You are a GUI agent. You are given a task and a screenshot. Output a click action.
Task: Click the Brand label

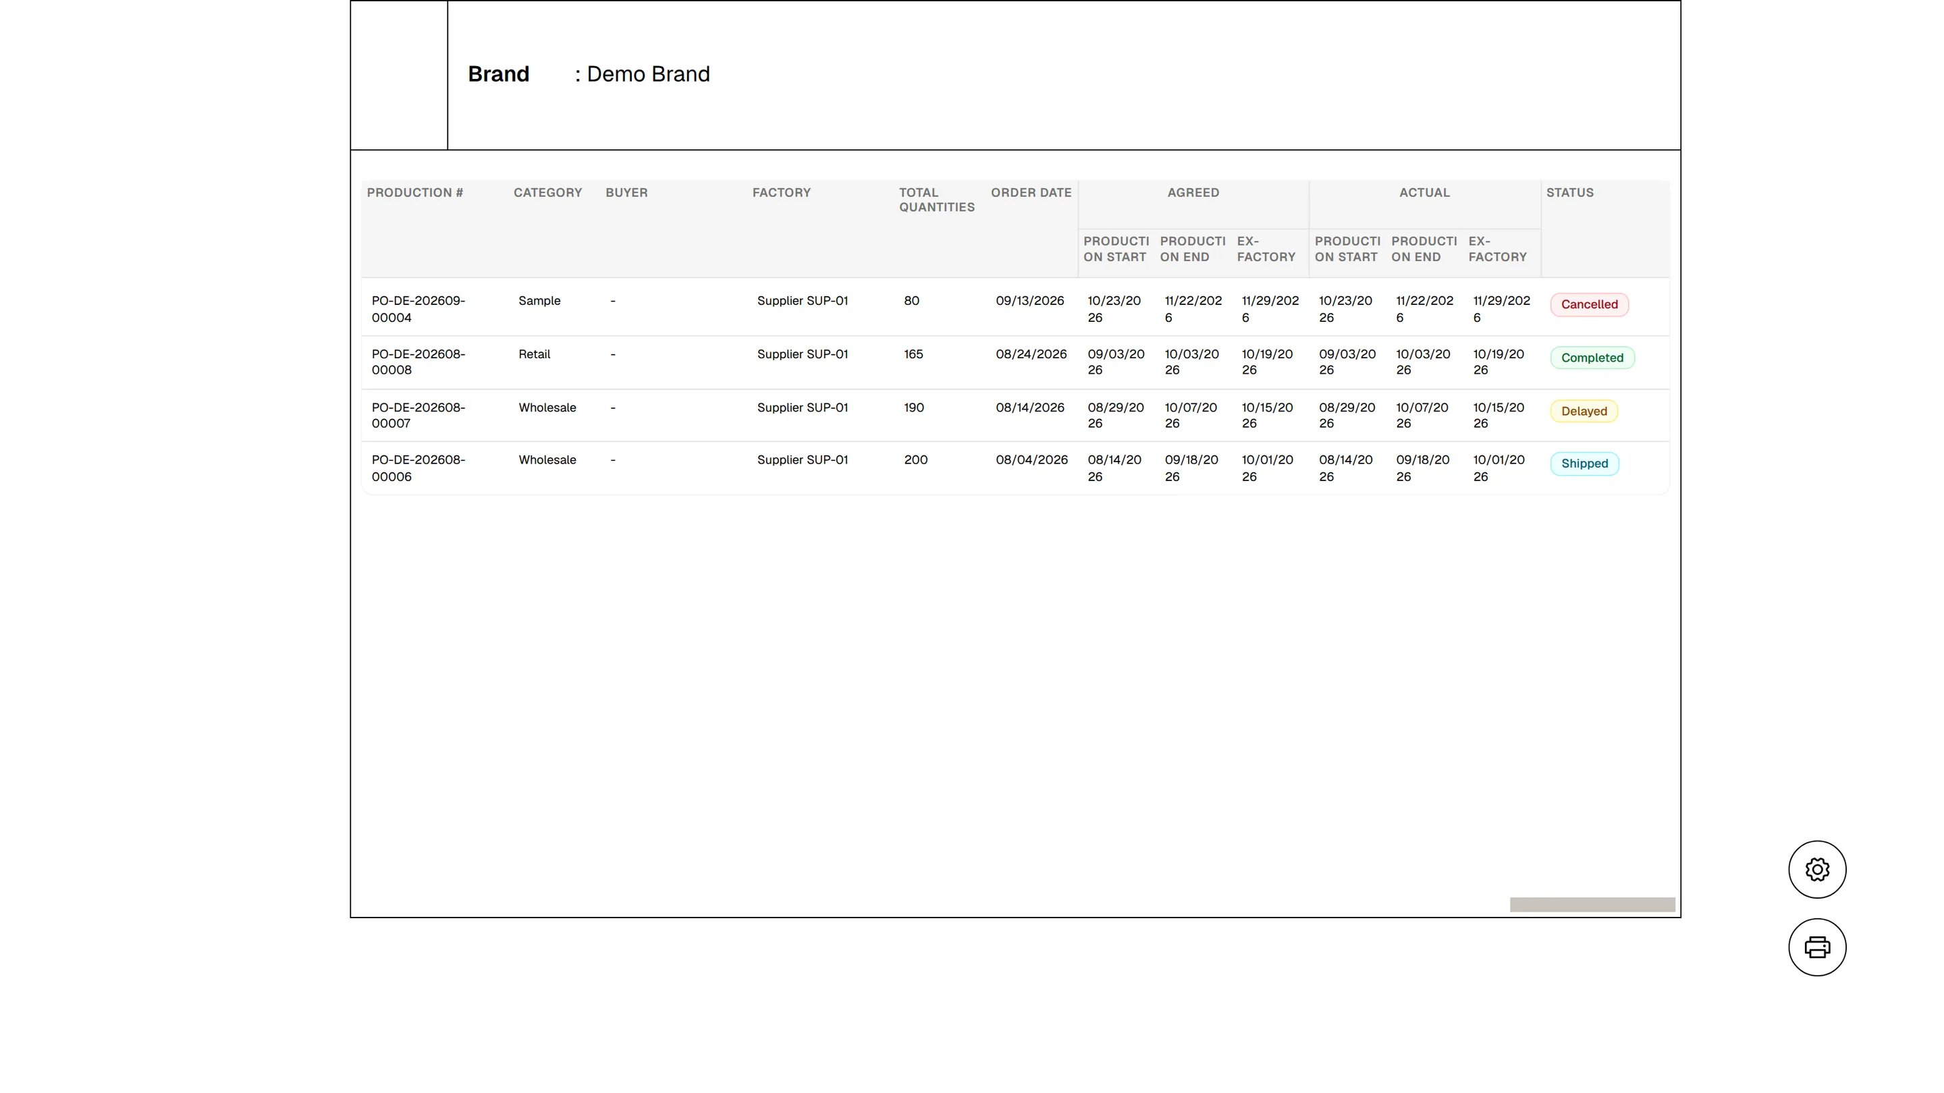click(x=499, y=74)
